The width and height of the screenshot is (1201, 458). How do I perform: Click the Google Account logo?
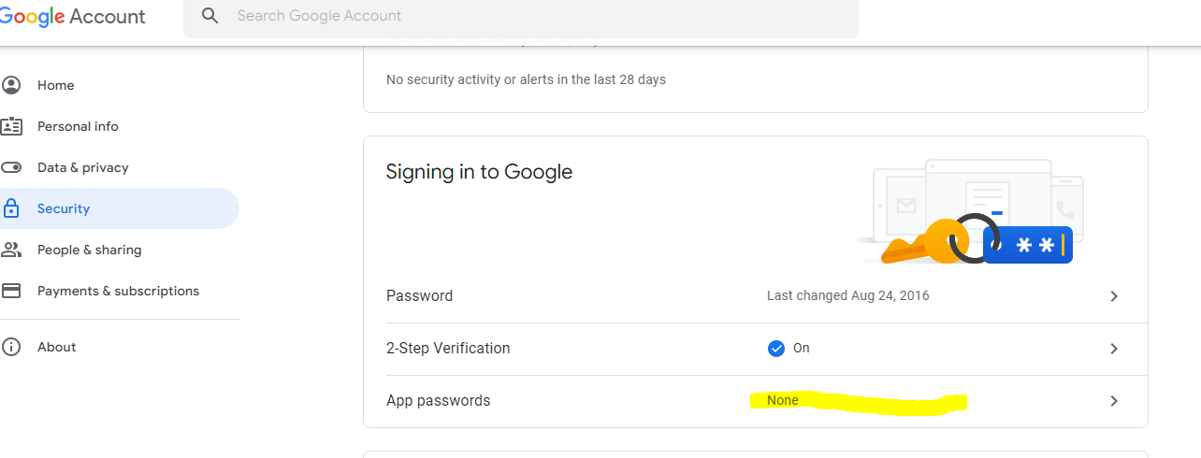[x=73, y=17]
